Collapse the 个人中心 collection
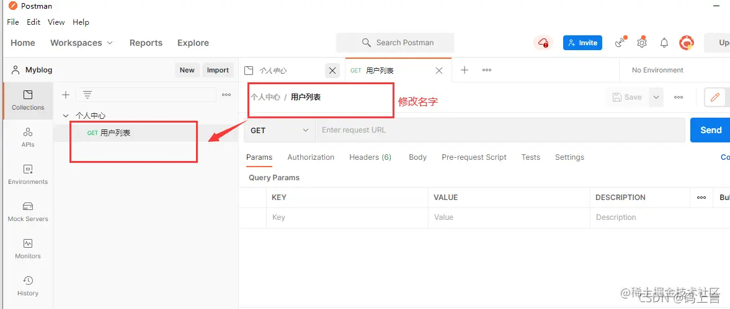730x309 pixels. (x=66, y=115)
